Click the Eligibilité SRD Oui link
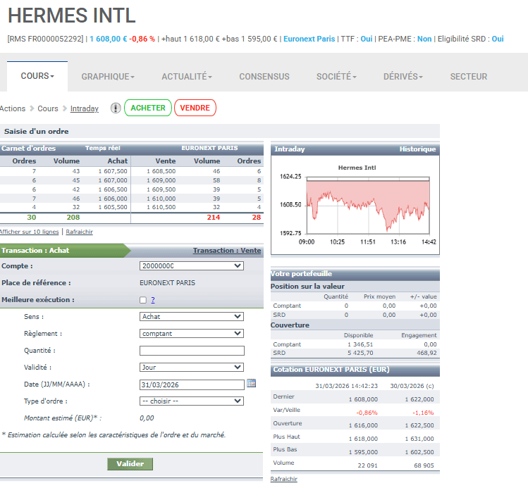The width and height of the screenshot is (528, 488). pyautogui.click(x=498, y=39)
